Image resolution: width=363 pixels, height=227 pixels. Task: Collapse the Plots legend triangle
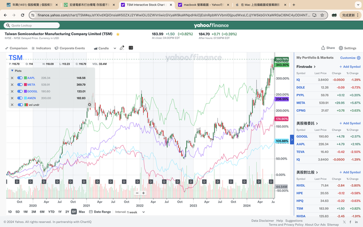12,71
